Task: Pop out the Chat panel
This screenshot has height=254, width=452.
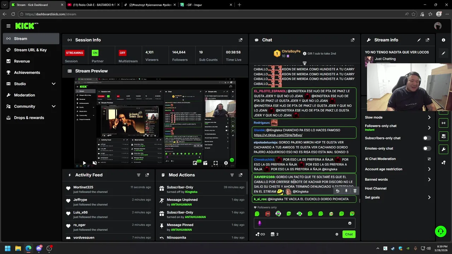Action: (x=352, y=40)
